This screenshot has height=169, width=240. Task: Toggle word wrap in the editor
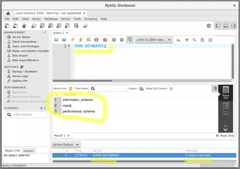pos(210,40)
